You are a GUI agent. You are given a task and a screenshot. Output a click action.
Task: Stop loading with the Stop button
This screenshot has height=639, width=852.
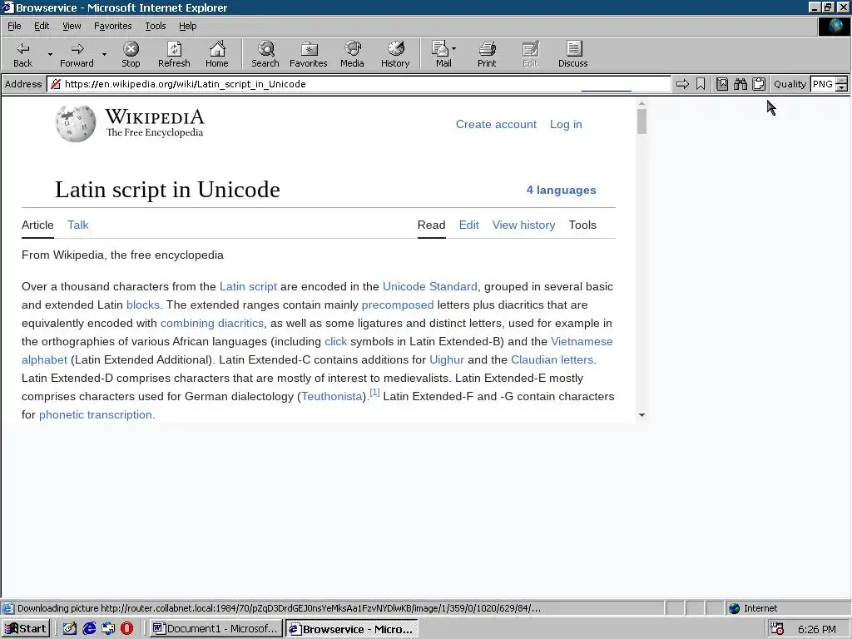131,54
